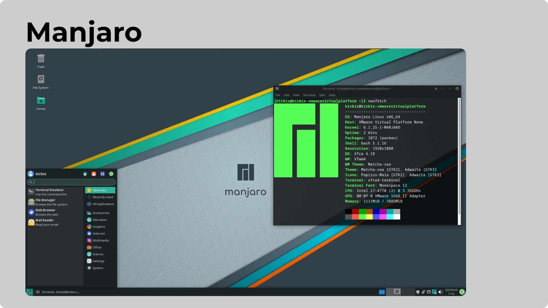The width and height of the screenshot is (548, 308).
Task: Open the Science category
Action: [x=100, y=254]
